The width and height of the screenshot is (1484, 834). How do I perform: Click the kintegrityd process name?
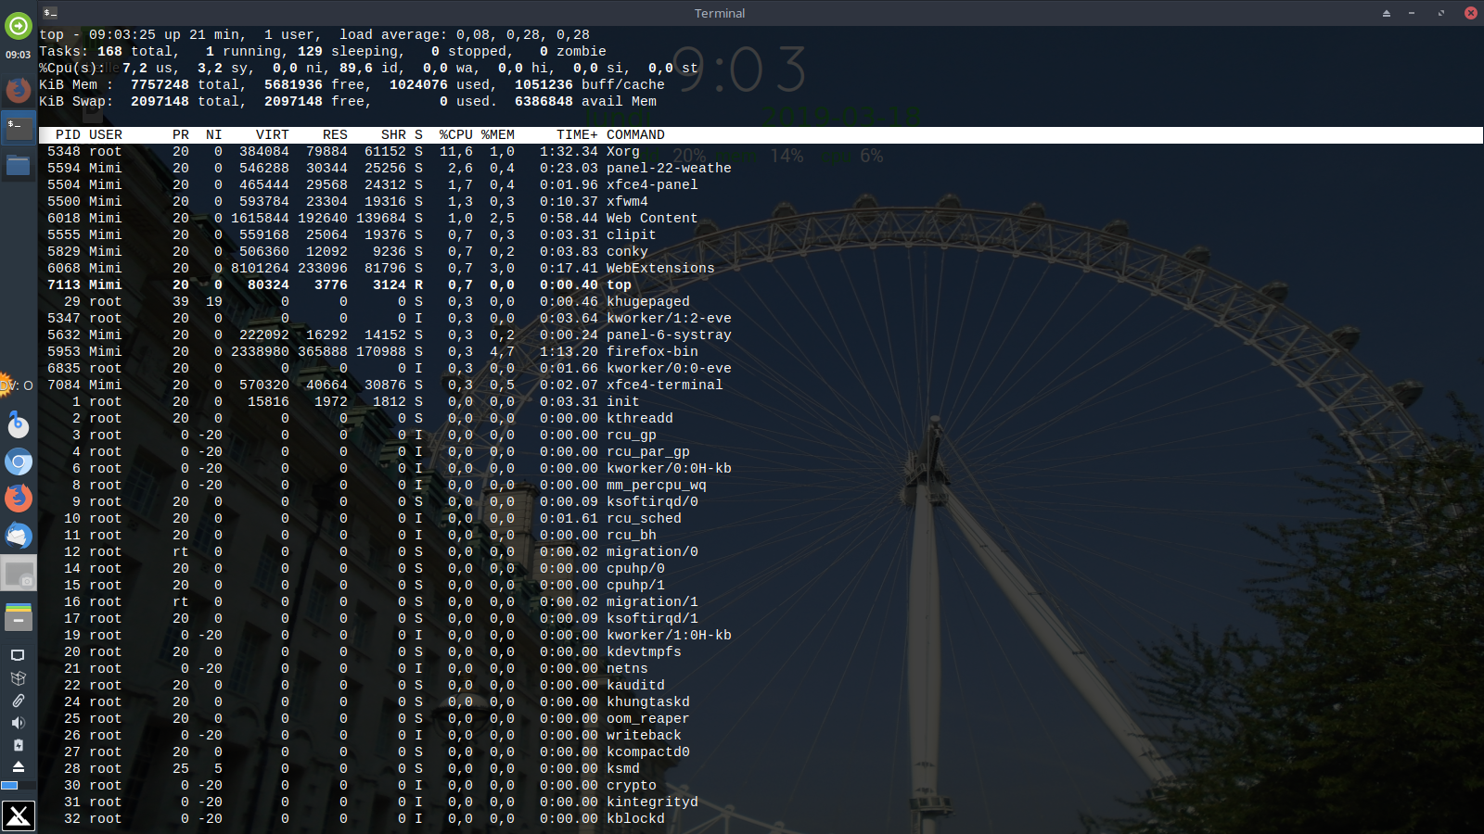(x=652, y=802)
